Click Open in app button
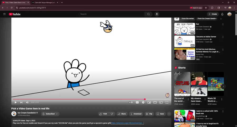The height and width of the screenshot is (127, 237). [196, 8]
